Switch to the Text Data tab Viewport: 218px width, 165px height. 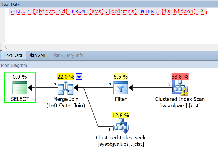click(x=13, y=56)
